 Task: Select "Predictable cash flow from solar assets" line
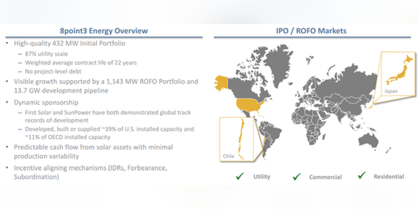(93, 147)
